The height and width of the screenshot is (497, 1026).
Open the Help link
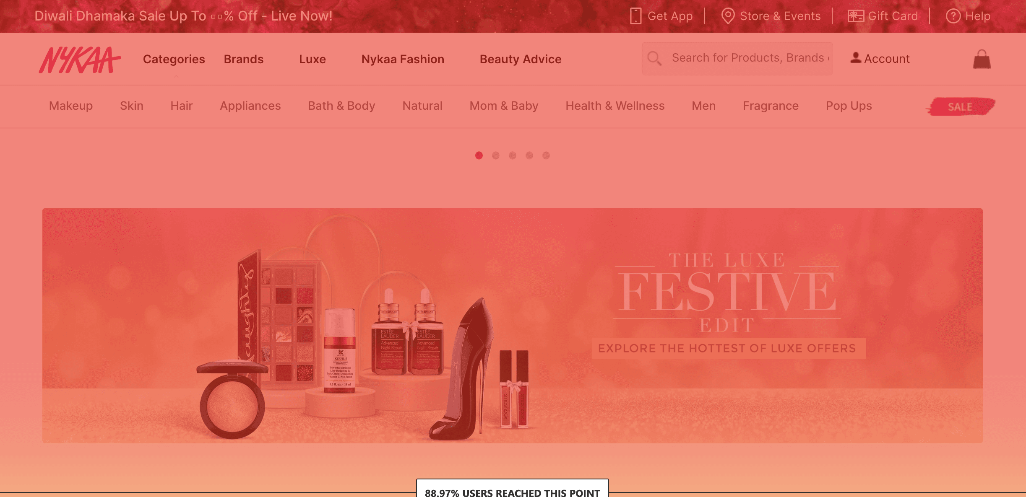pos(978,16)
